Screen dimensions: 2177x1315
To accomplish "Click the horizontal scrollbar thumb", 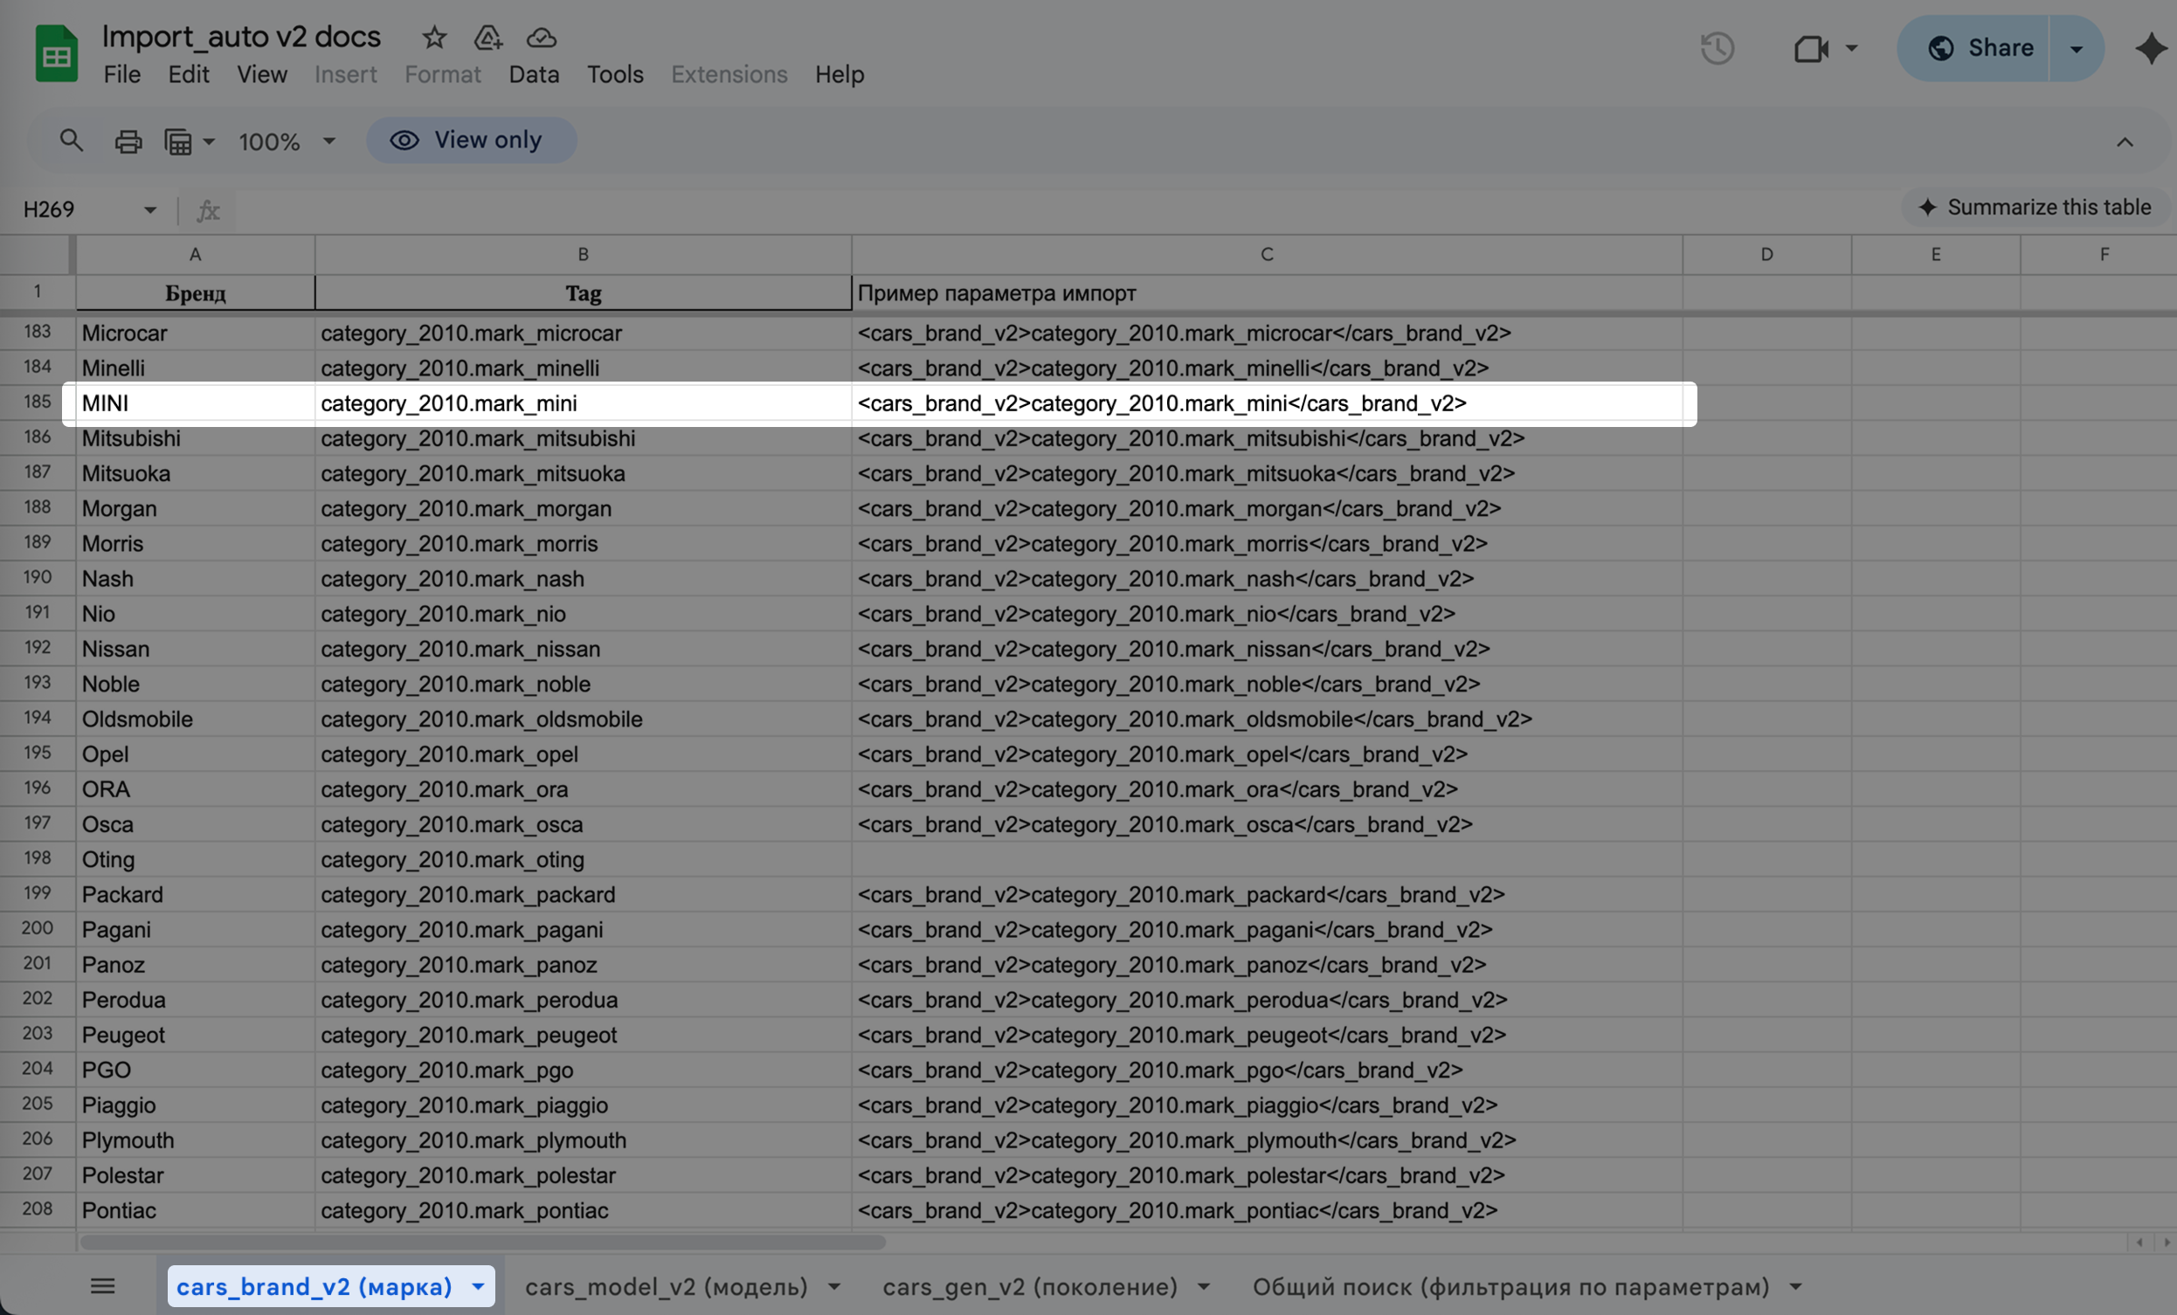I will (482, 1243).
